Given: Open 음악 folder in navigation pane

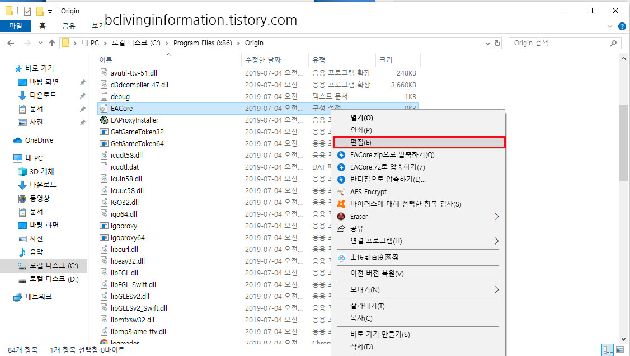Looking at the screenshot, I should click(36, 252).
